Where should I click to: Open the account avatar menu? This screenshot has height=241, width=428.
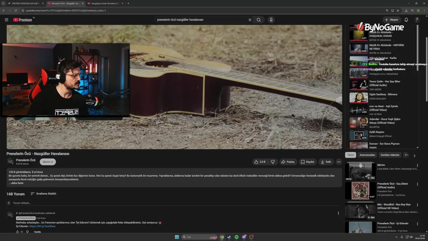tap(417, 20)
